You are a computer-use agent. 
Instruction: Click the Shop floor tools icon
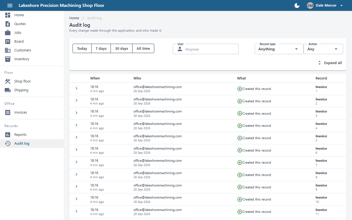pyautogui.click(x=8, y=81)
